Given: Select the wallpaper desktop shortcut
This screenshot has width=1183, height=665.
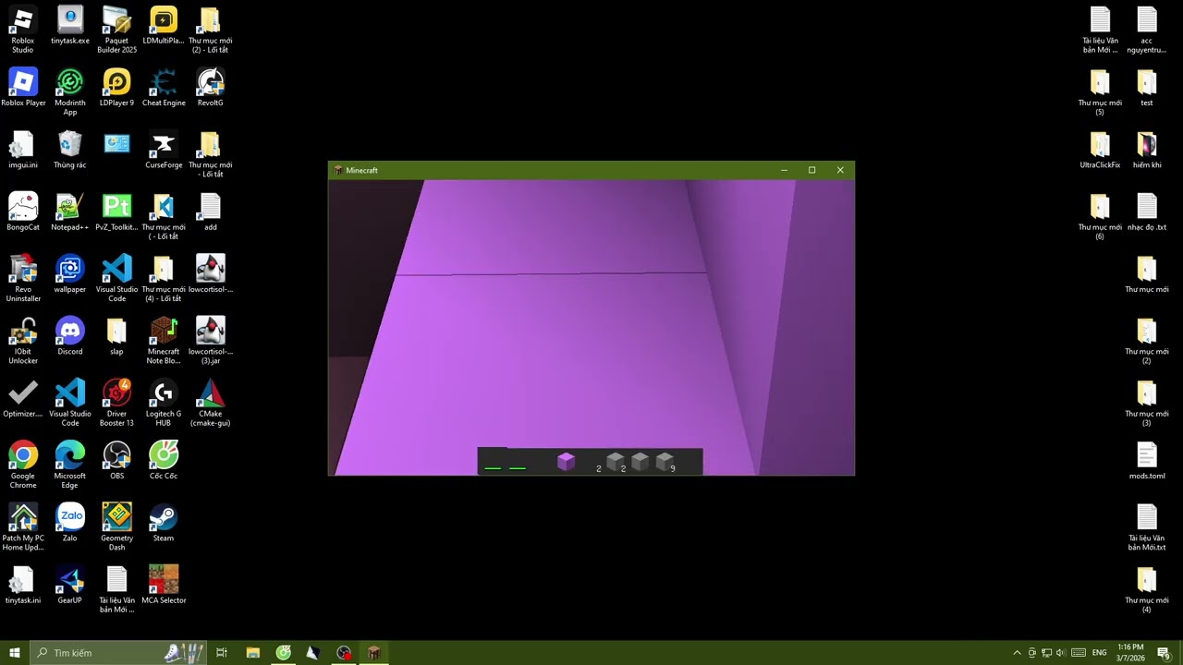Looking at the screenshot, I should pos(70,273).
